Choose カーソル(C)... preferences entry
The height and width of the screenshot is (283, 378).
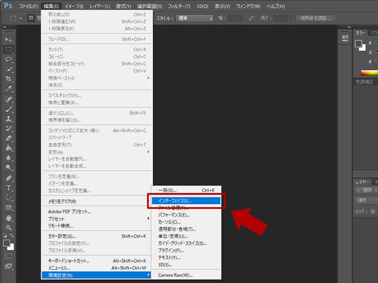186,222
